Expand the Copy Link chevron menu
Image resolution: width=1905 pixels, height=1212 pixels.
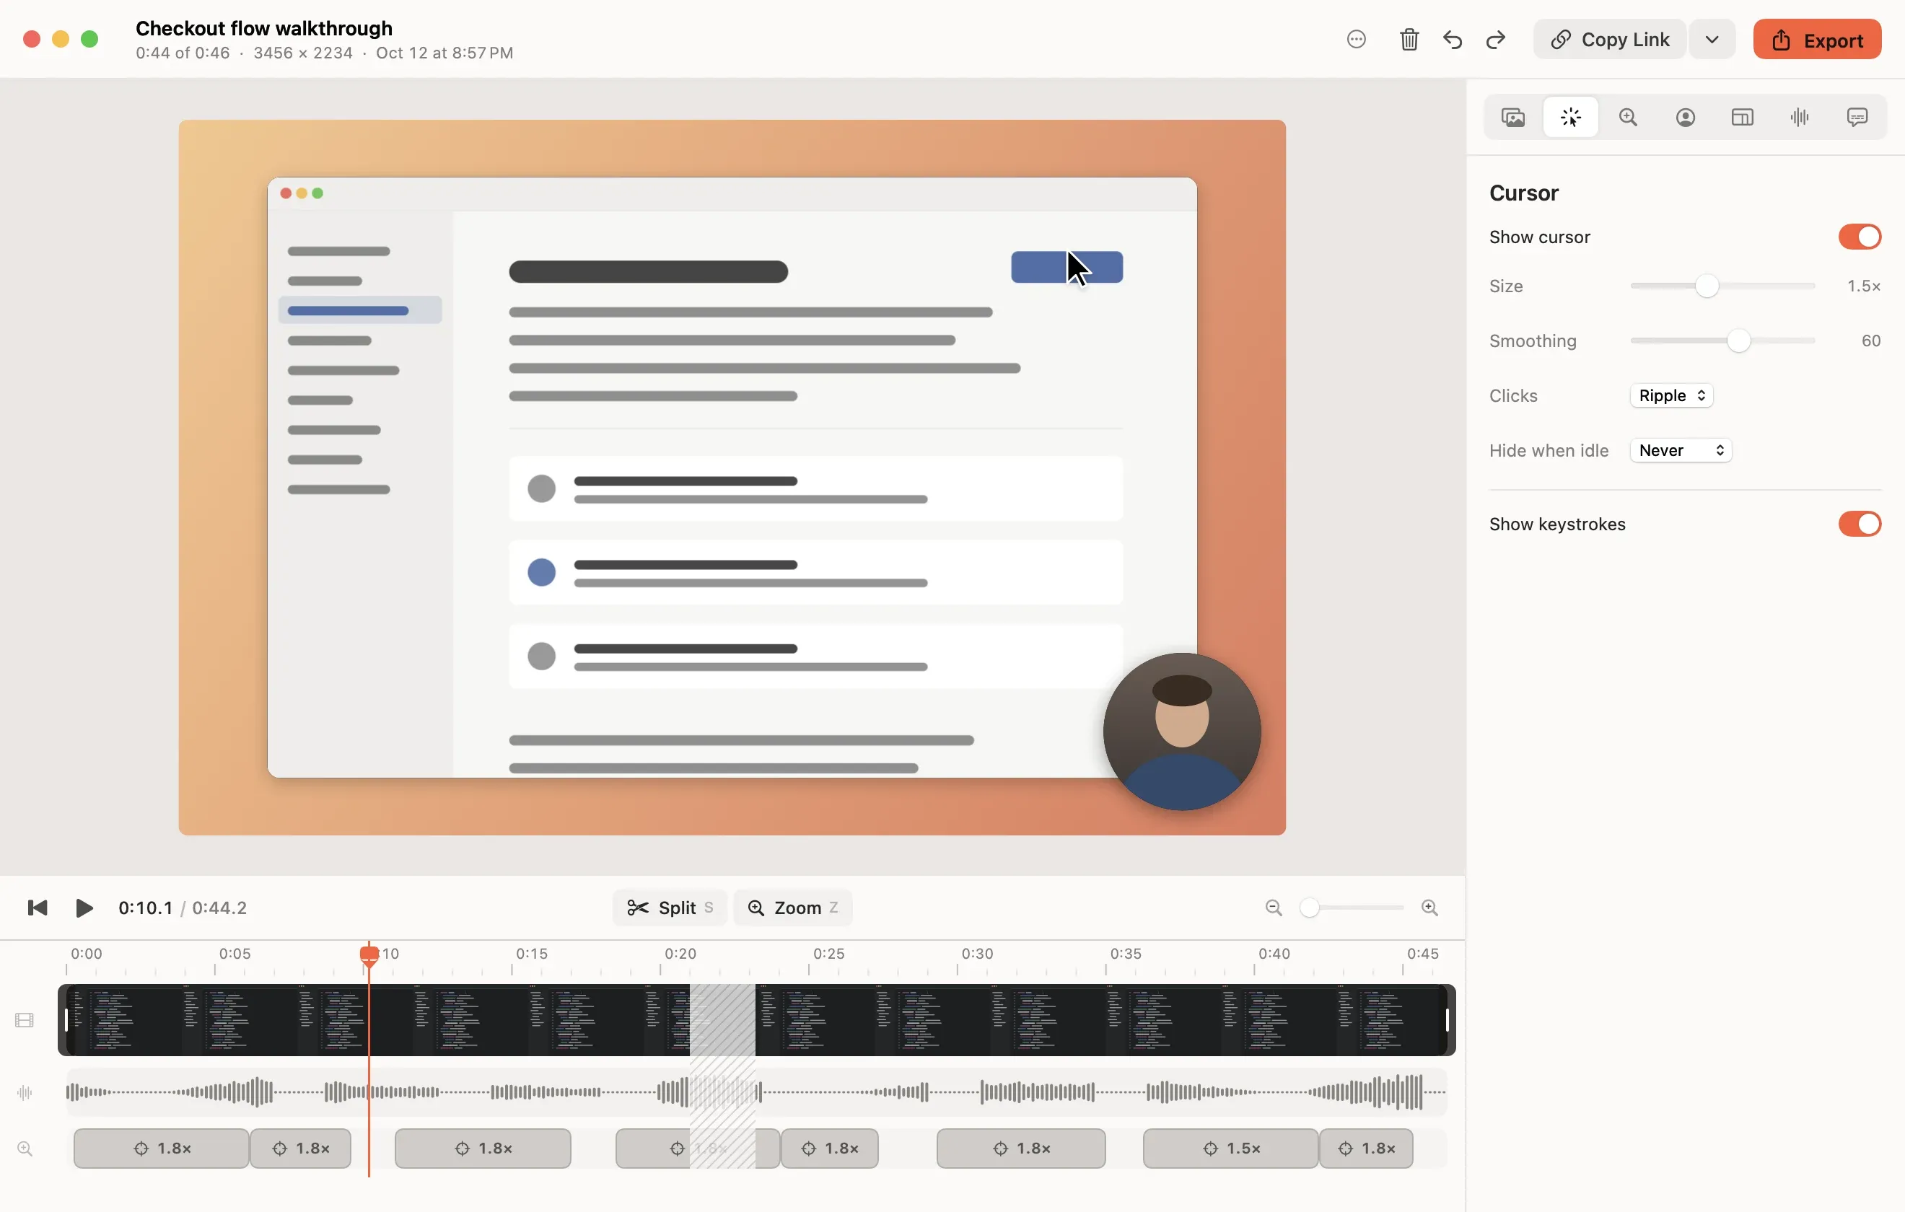pos(1712,39)
